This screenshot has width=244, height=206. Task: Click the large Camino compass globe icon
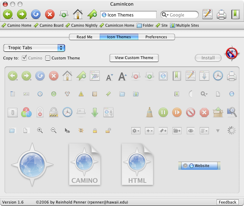(32, 165)
